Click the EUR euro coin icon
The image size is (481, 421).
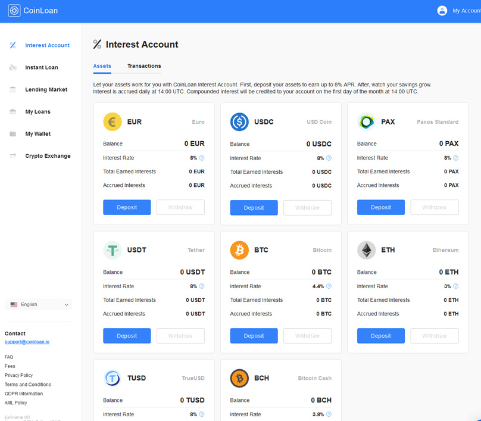pos(113,122)
